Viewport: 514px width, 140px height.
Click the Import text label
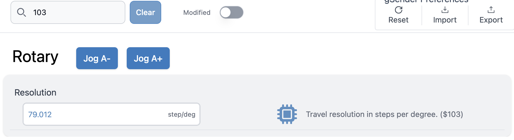point(445,20)
